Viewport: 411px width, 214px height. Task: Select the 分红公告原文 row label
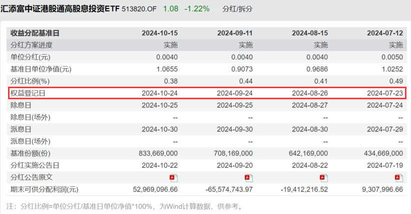pos(32,177)
